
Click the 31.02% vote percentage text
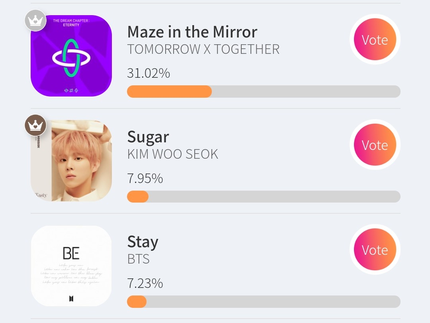coord(149,73)
